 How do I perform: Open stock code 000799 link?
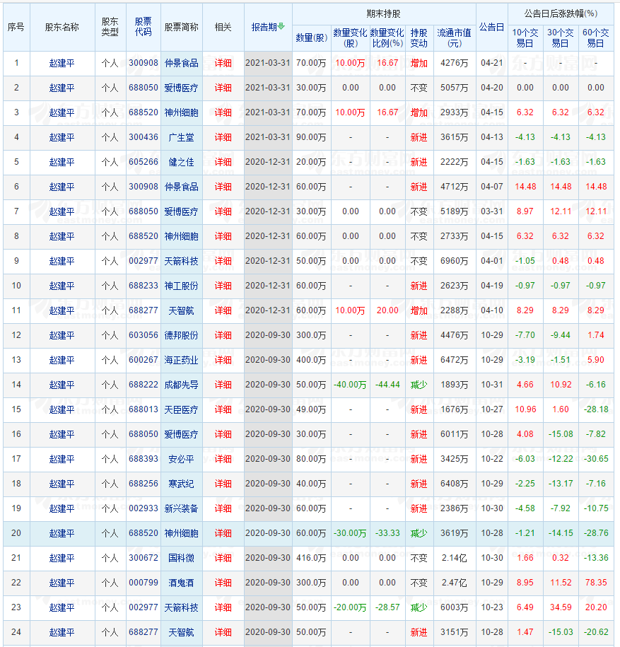click(143, 583)
